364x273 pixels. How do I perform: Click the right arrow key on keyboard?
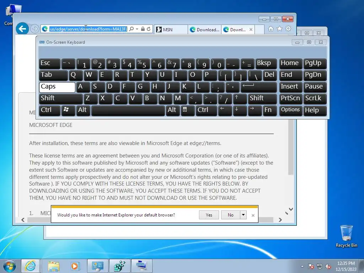pyautogui.click(x=255, y=111)
